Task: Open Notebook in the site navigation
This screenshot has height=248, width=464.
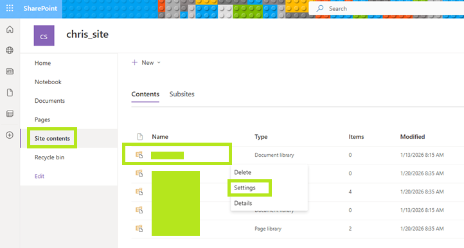Action: 48,82
